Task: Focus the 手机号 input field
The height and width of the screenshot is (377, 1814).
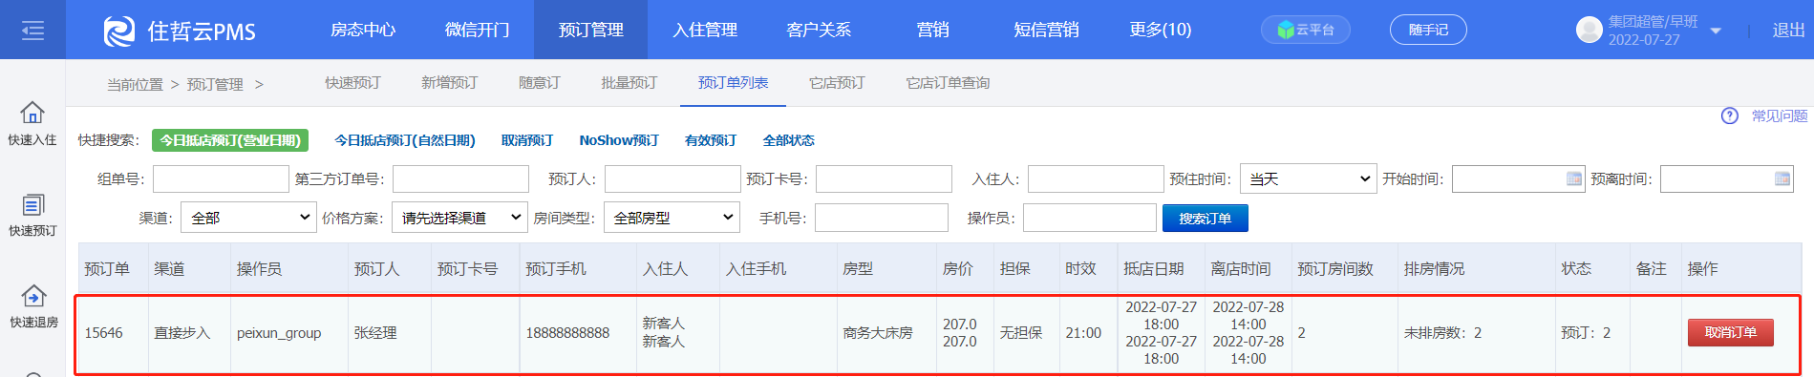Action: click(x=881, y=218)
